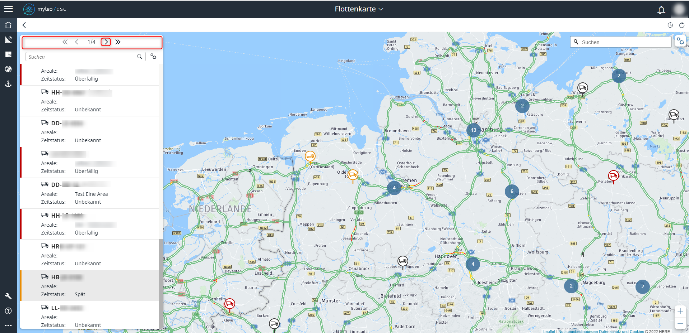The image size is (689, 333).
Task: Click red truck marker near Arnheim
Action: click(230, 304)
